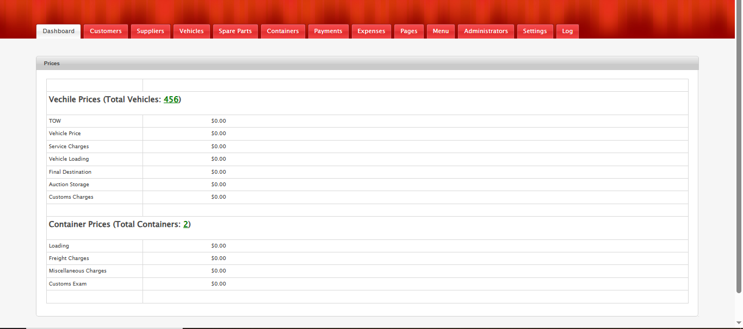
Task: Open the Administrators tab
Action: 486,31
